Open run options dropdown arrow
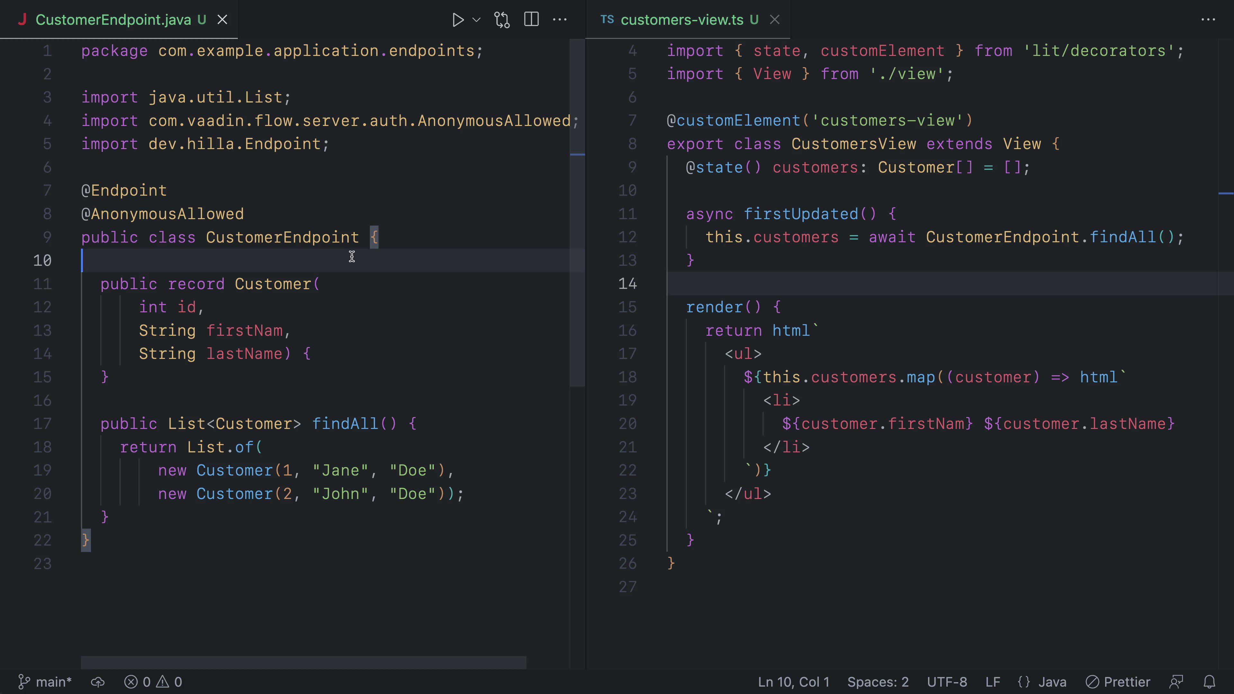 click(476, 20)
